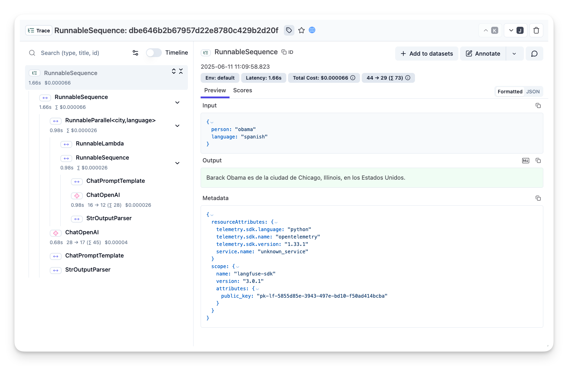
Task: Select the Preview tab
Action: [x=215, y=91]
